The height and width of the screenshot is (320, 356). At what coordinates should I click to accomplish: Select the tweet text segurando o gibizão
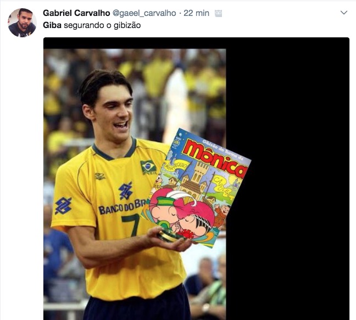pos(102,25)
